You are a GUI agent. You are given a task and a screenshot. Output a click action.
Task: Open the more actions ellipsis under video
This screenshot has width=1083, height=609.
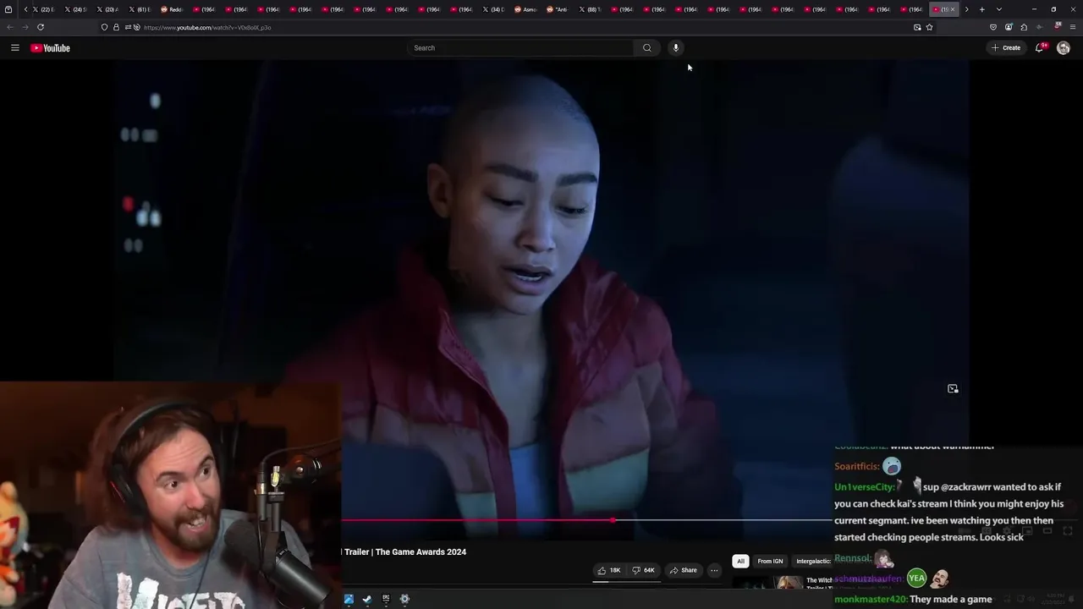[x=714, y=570]
